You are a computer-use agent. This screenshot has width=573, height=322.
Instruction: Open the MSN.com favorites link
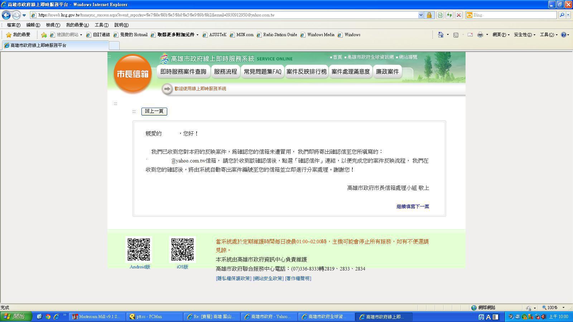[x=242, y=35]
